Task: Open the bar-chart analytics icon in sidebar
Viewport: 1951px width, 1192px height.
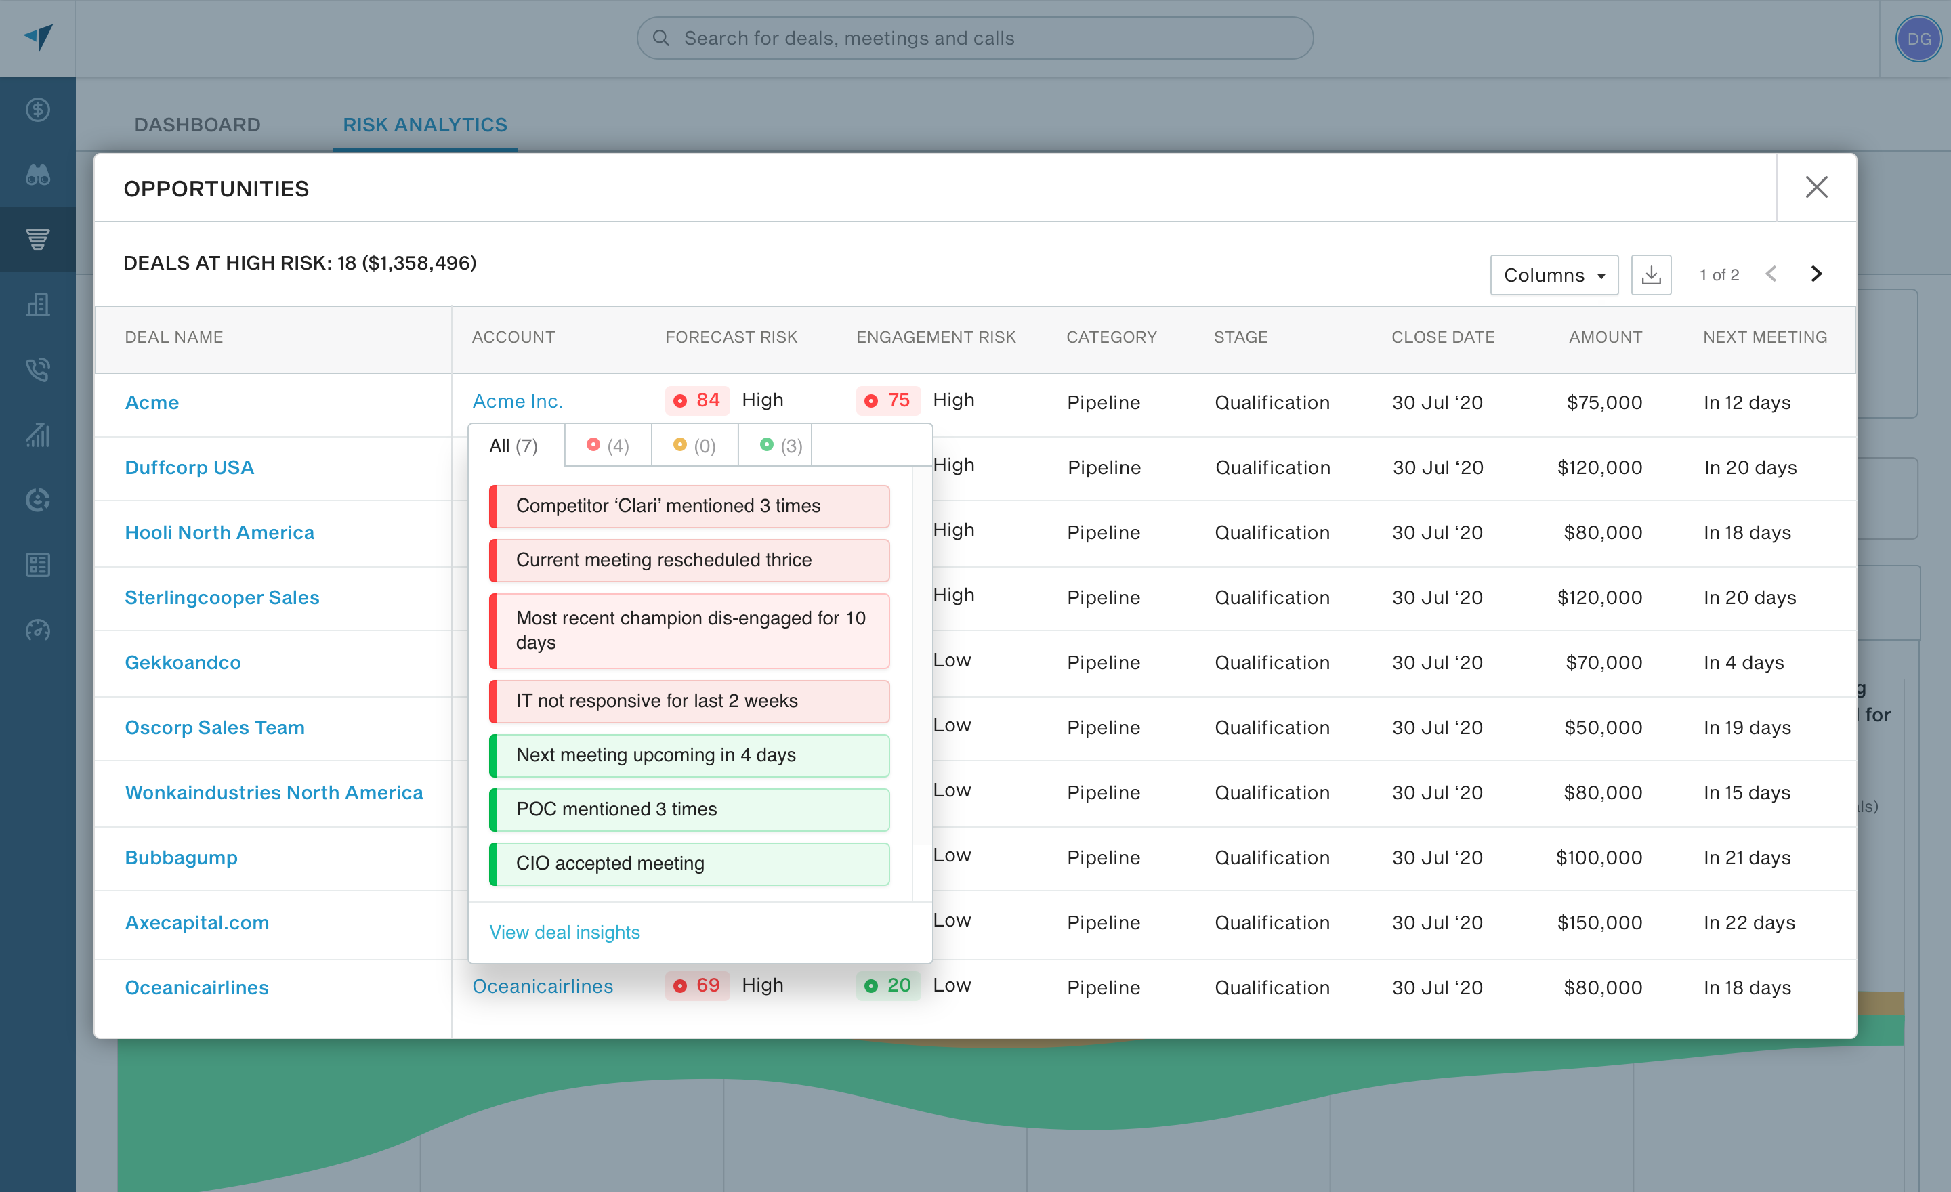Action: point(37,433)
